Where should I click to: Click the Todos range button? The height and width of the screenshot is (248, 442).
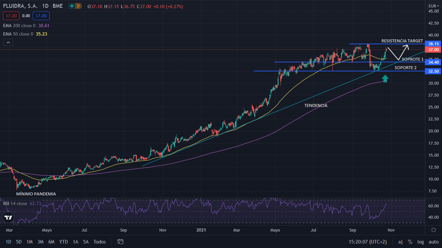pos(100,242)
